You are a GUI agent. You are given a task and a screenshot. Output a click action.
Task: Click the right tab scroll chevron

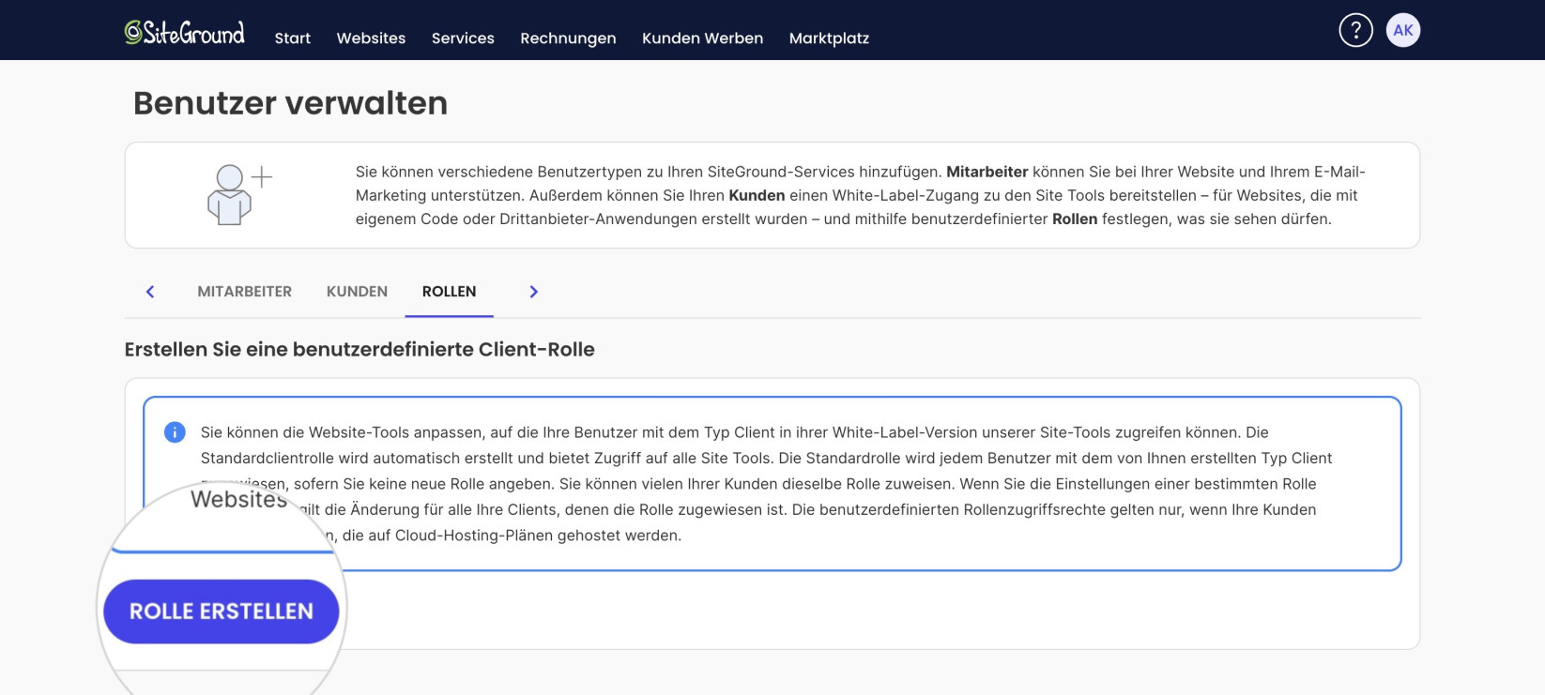[533, 292]
